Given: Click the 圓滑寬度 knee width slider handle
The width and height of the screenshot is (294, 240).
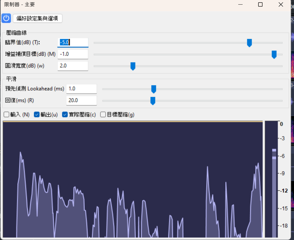Looking at the screenshot, I should [133, 66].
